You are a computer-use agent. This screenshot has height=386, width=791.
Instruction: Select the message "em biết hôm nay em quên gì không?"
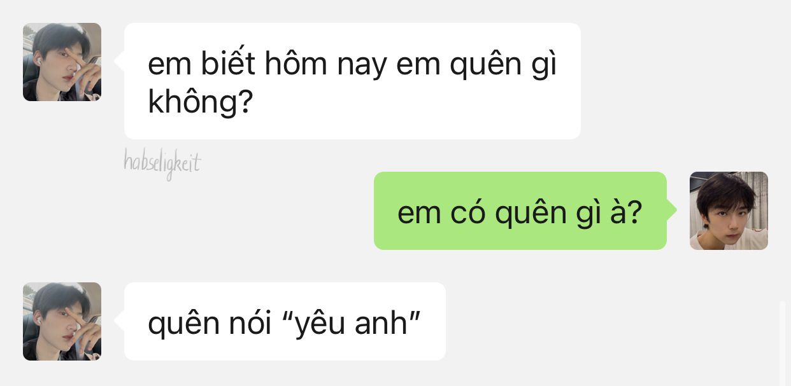352,81
